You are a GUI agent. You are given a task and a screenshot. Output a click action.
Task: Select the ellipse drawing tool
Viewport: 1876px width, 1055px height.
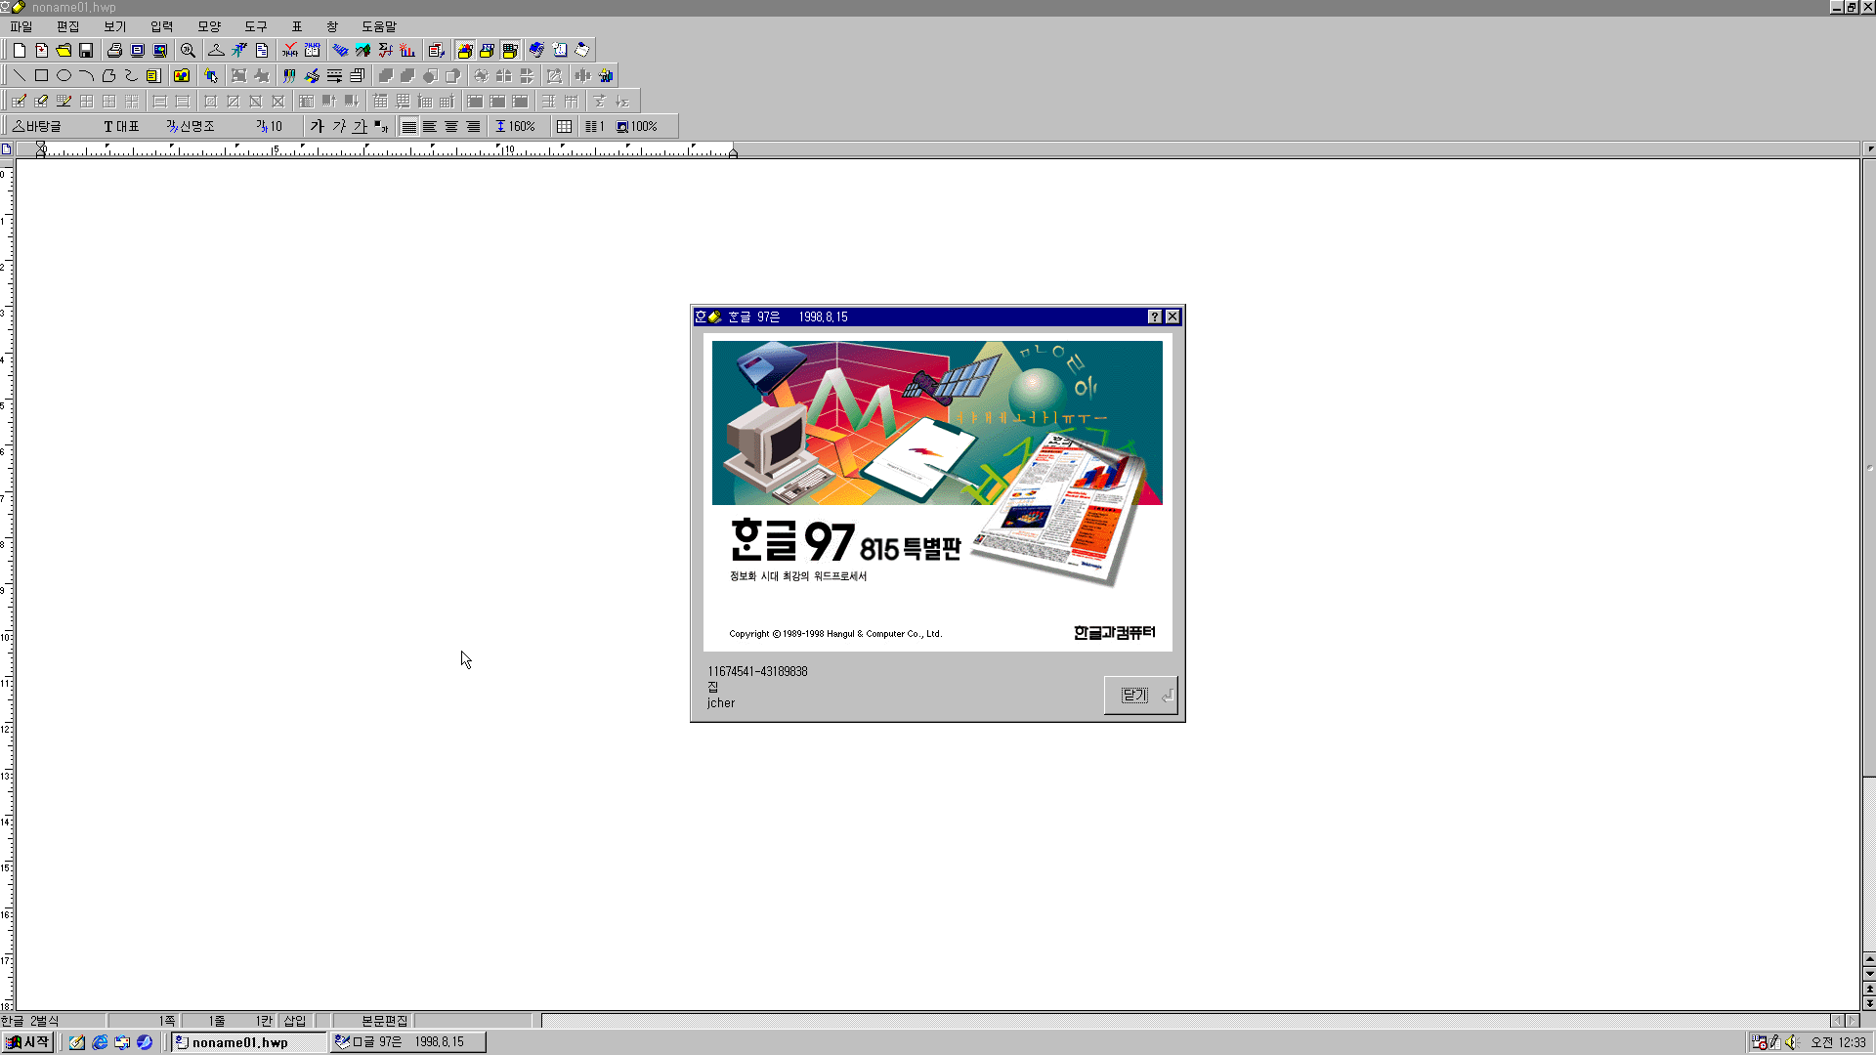(x=64, y=75)
